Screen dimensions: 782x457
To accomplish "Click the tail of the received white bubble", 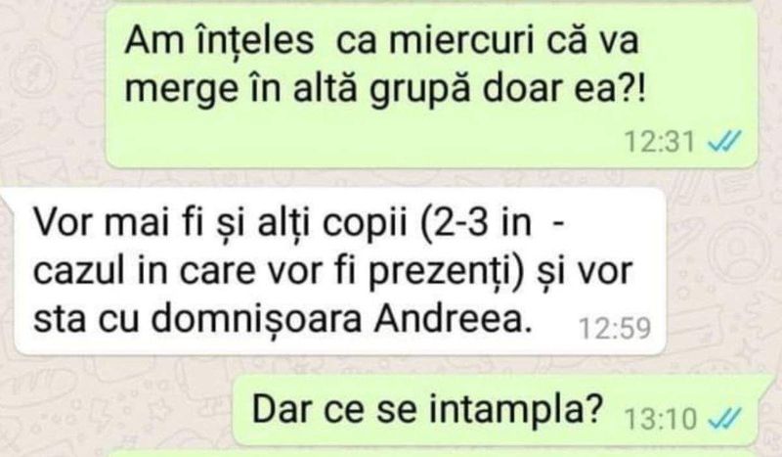I will click(10, 198).
